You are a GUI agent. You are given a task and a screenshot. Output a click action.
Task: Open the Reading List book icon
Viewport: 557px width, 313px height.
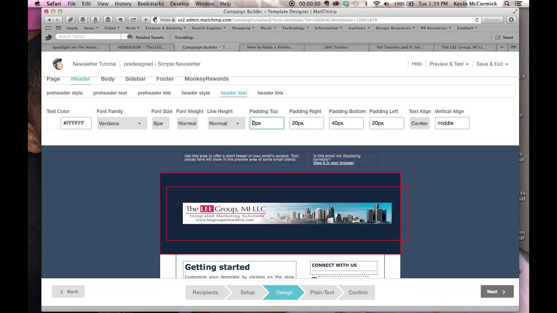click(x=49, y=28)
